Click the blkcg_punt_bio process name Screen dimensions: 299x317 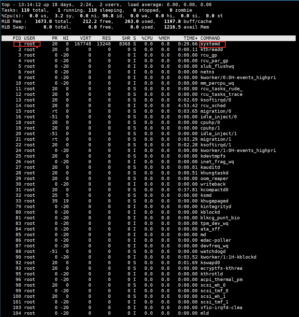(x=220, y=218)
